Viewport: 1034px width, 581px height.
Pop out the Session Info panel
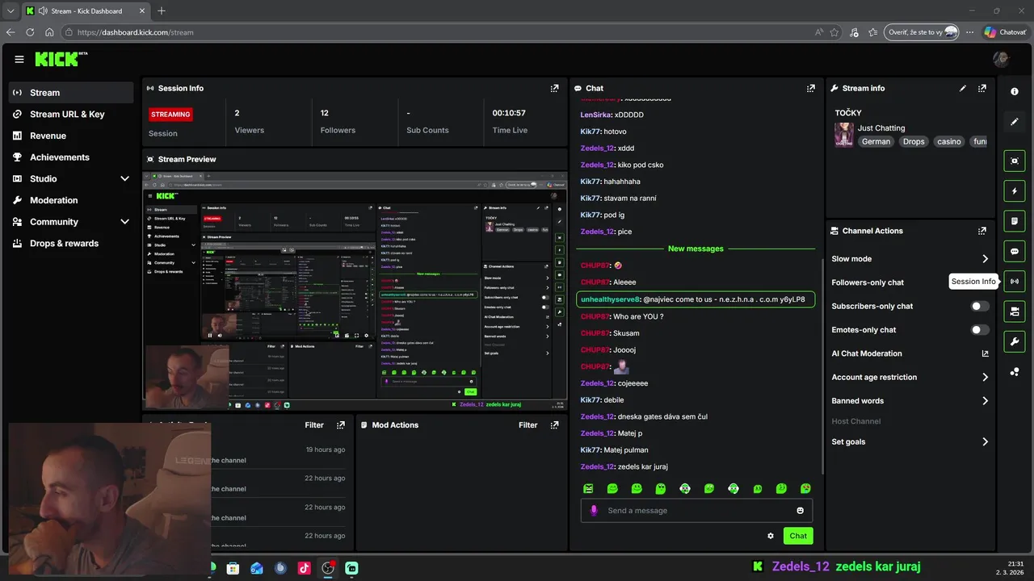[554, 89]
